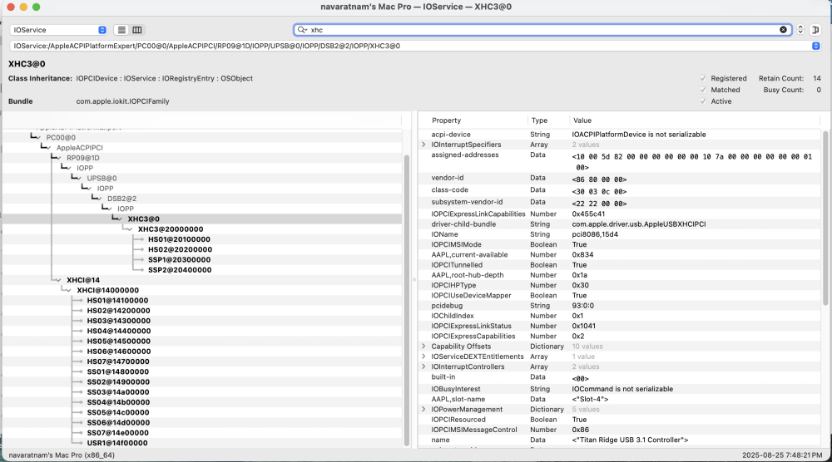Click the property pane vertical scrollbar

click(825, 217)
